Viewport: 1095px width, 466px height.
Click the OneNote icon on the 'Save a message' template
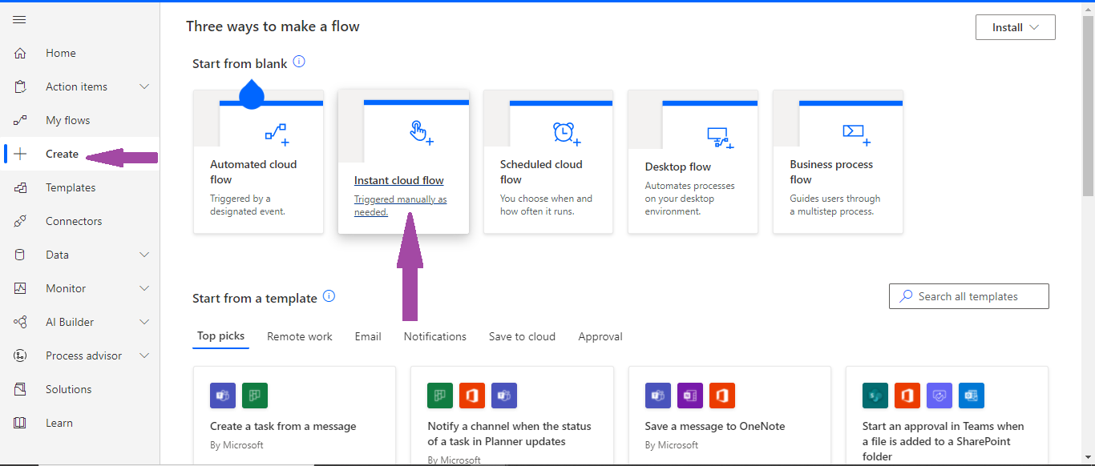click(x=690, y=395)
